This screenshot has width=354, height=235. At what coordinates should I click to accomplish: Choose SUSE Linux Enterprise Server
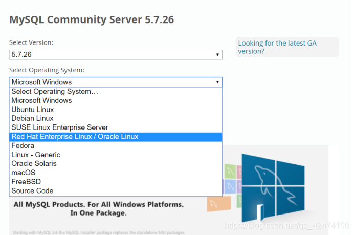click(116, 127)
